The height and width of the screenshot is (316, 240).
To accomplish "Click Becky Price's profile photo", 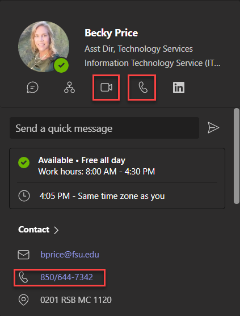I will click(44, 47).
